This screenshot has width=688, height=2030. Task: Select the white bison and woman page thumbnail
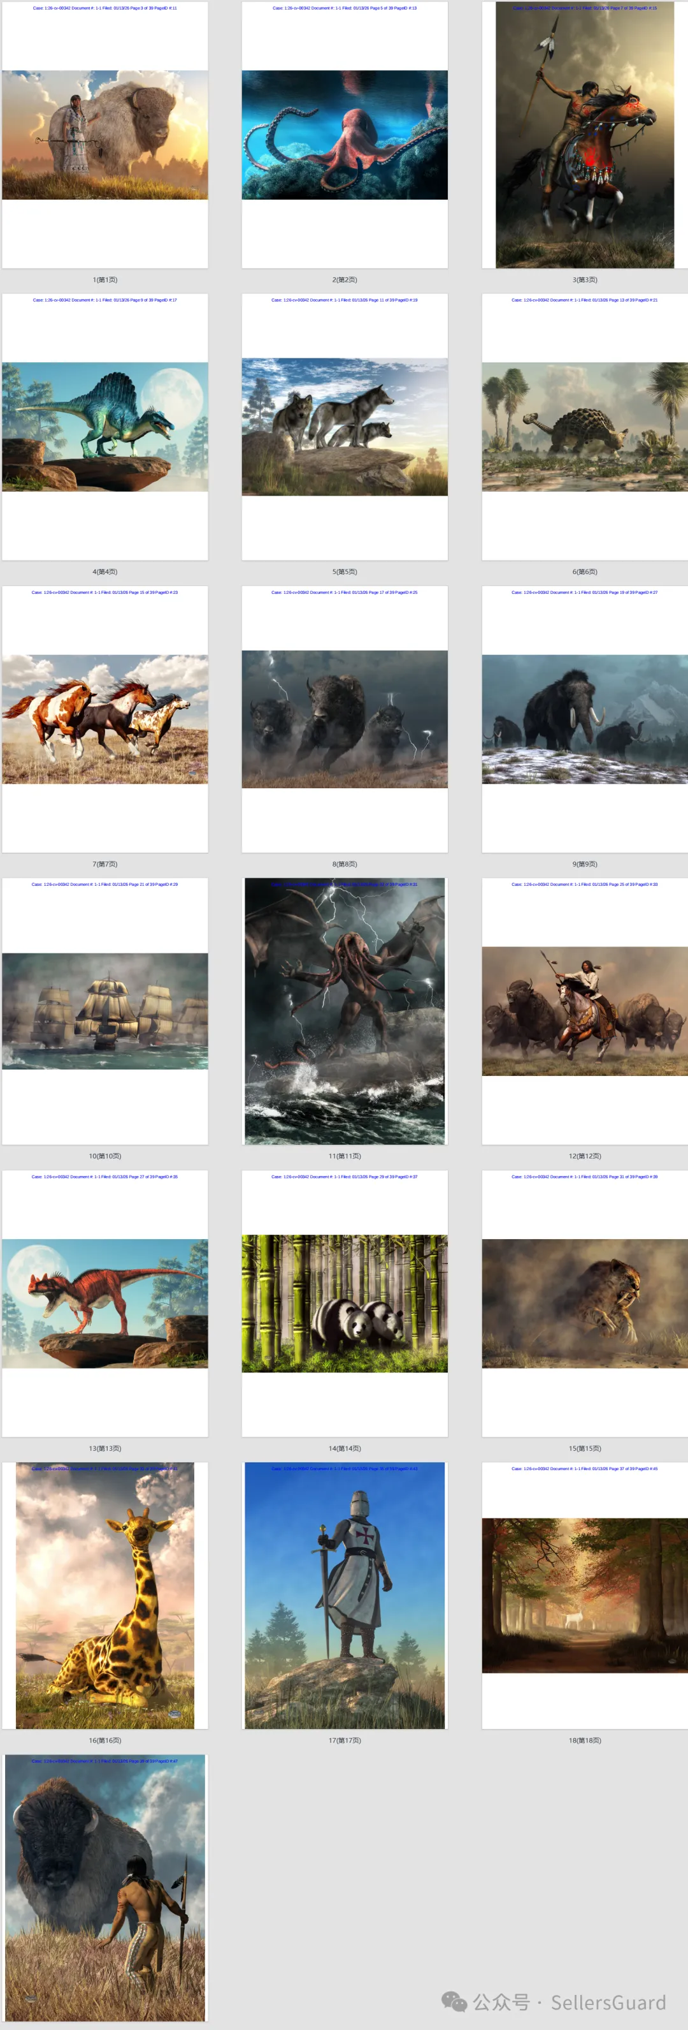pyautogui.click(x=104, y=135)
